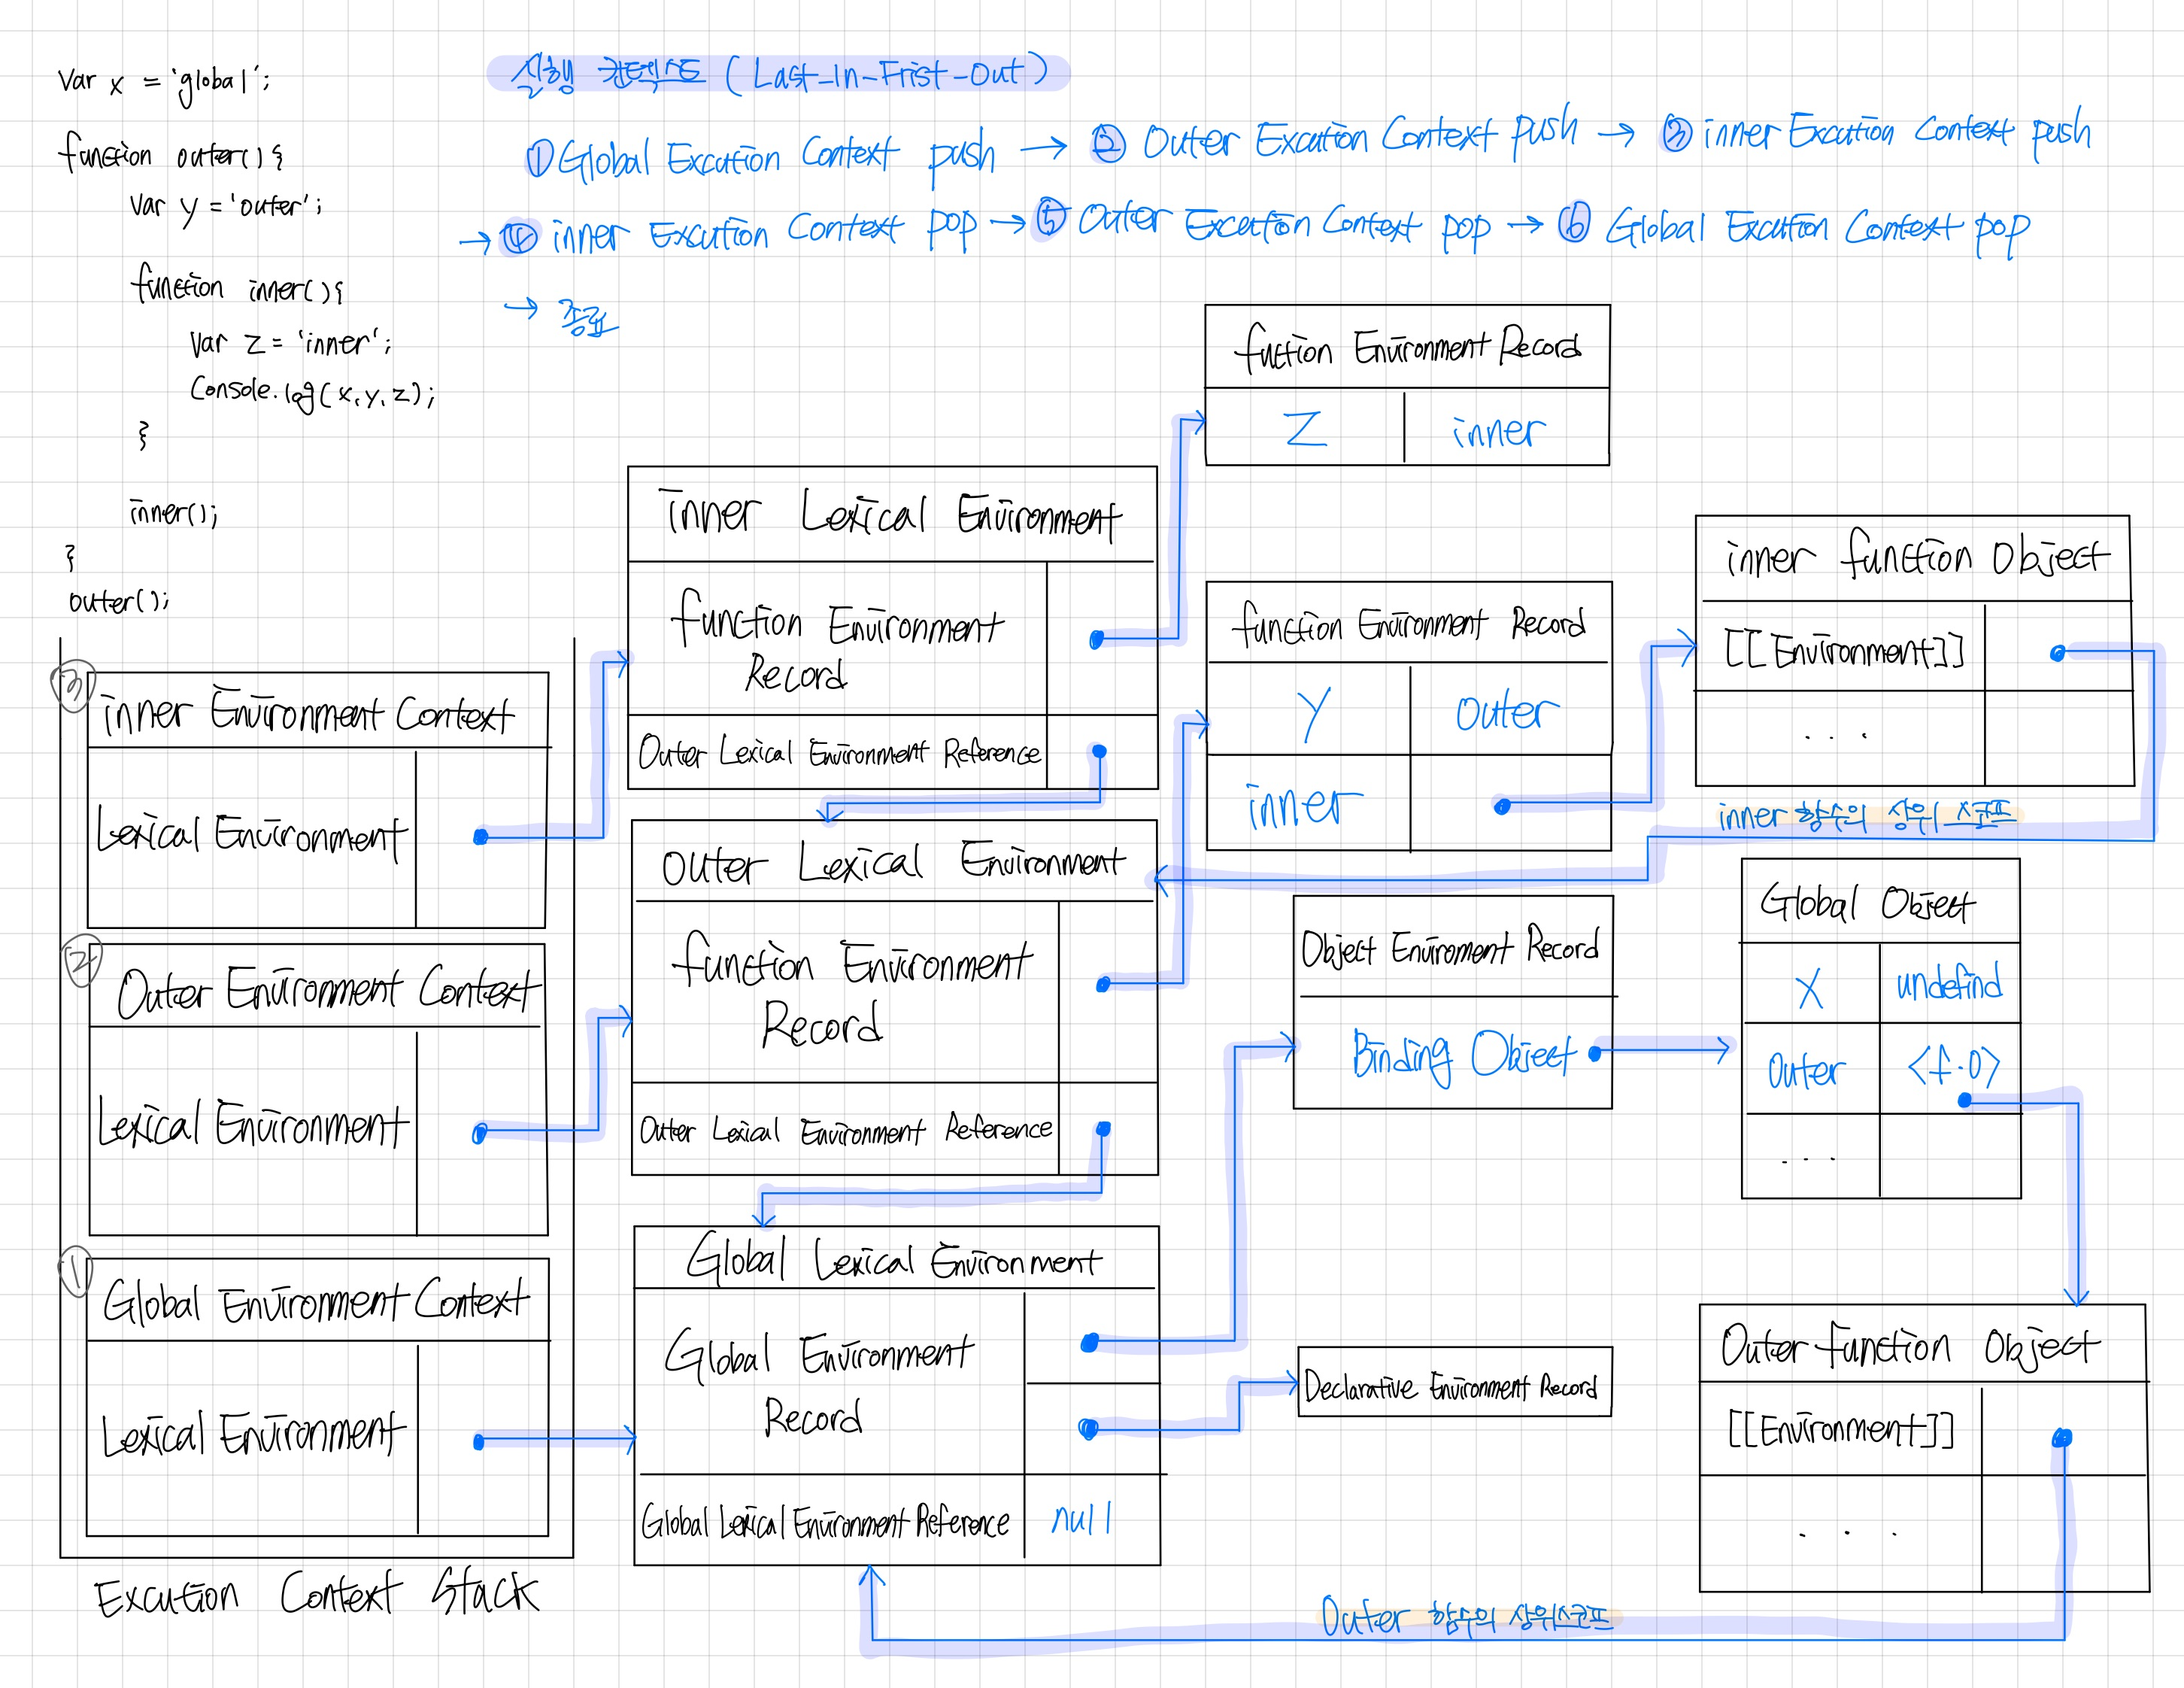Click the "undefind" value in Global Object
Viewport: 2184px width, 1688px height.
click(x=1949, y=982)
